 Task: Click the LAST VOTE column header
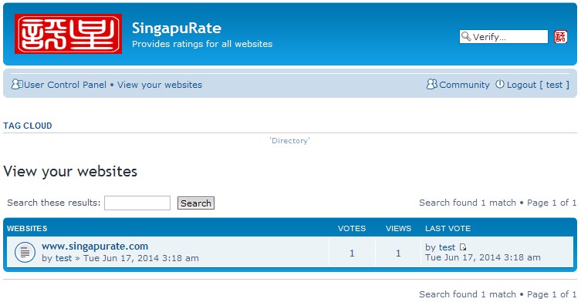tap(448, 228)
